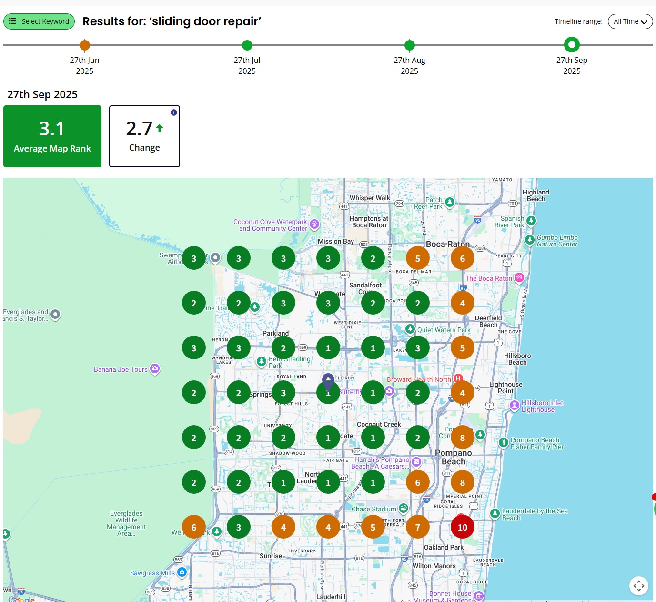Viewport: 656px width, 602px height.
Task: Click the Chase Stadium map icon
Action: tap(404, 509)
